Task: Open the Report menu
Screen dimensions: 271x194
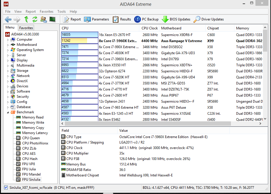Action: [31, 12]
